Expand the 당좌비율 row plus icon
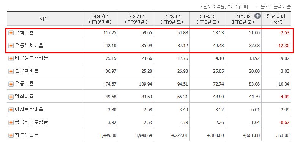This screenshot has height=146, width=295. click(x=11, y=97)
